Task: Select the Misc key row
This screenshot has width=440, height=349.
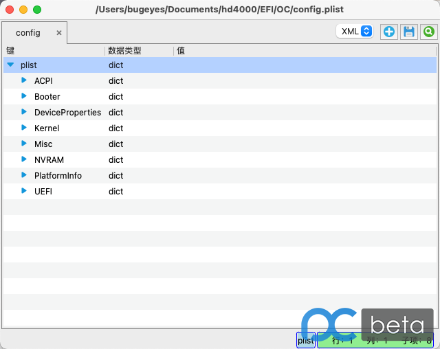Action: coord(220,144)
